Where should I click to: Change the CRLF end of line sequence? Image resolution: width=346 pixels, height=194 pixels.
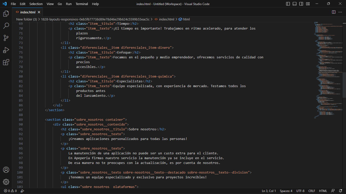point(312,191)
